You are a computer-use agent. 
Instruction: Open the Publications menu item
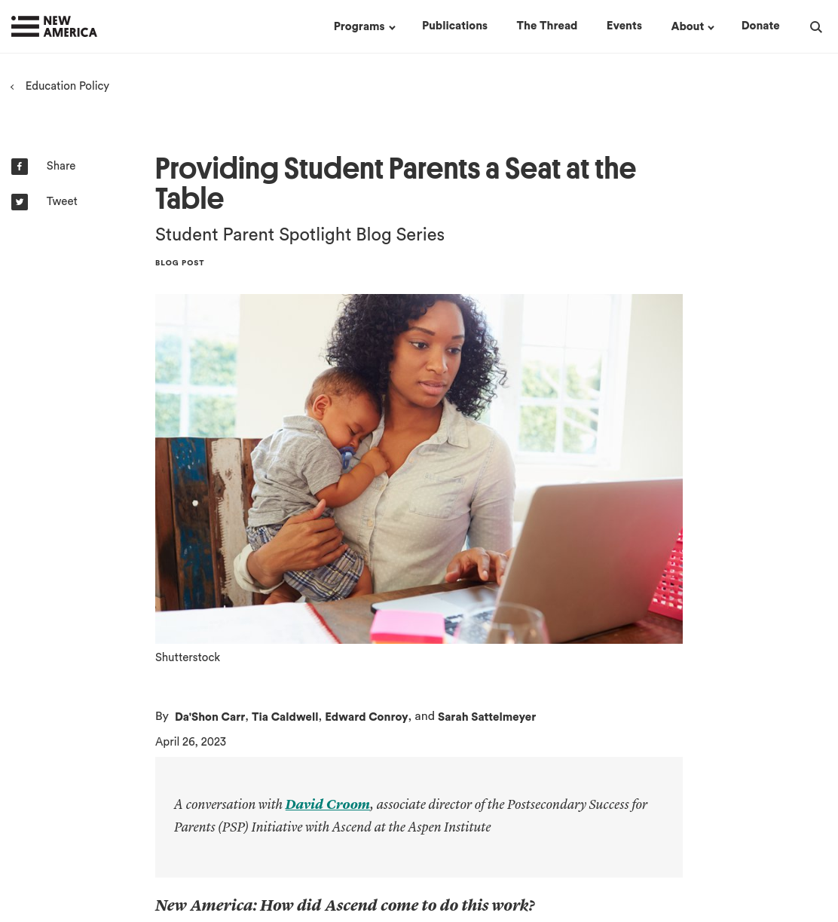[x=454, y=26]
